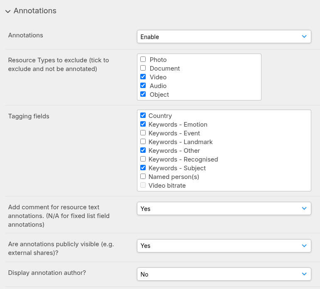Check the Named person(s) tagging field

pos(143,176)
